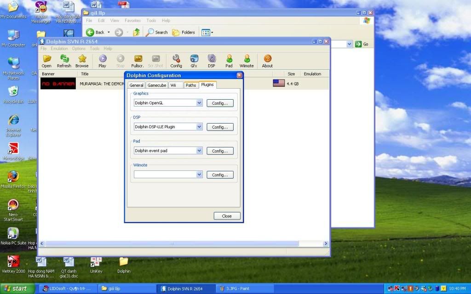Click the Size column header
Image resolution: width=471 pixels, height=294 pixels.
291,74
